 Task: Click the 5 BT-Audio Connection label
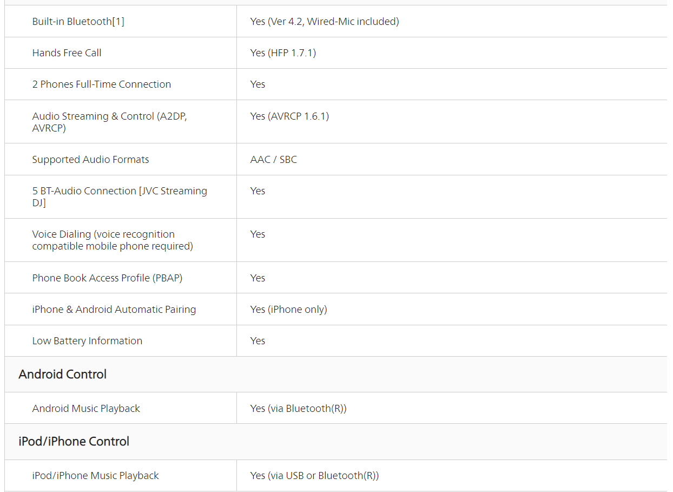pyautogui.click(x=119, y=197)
